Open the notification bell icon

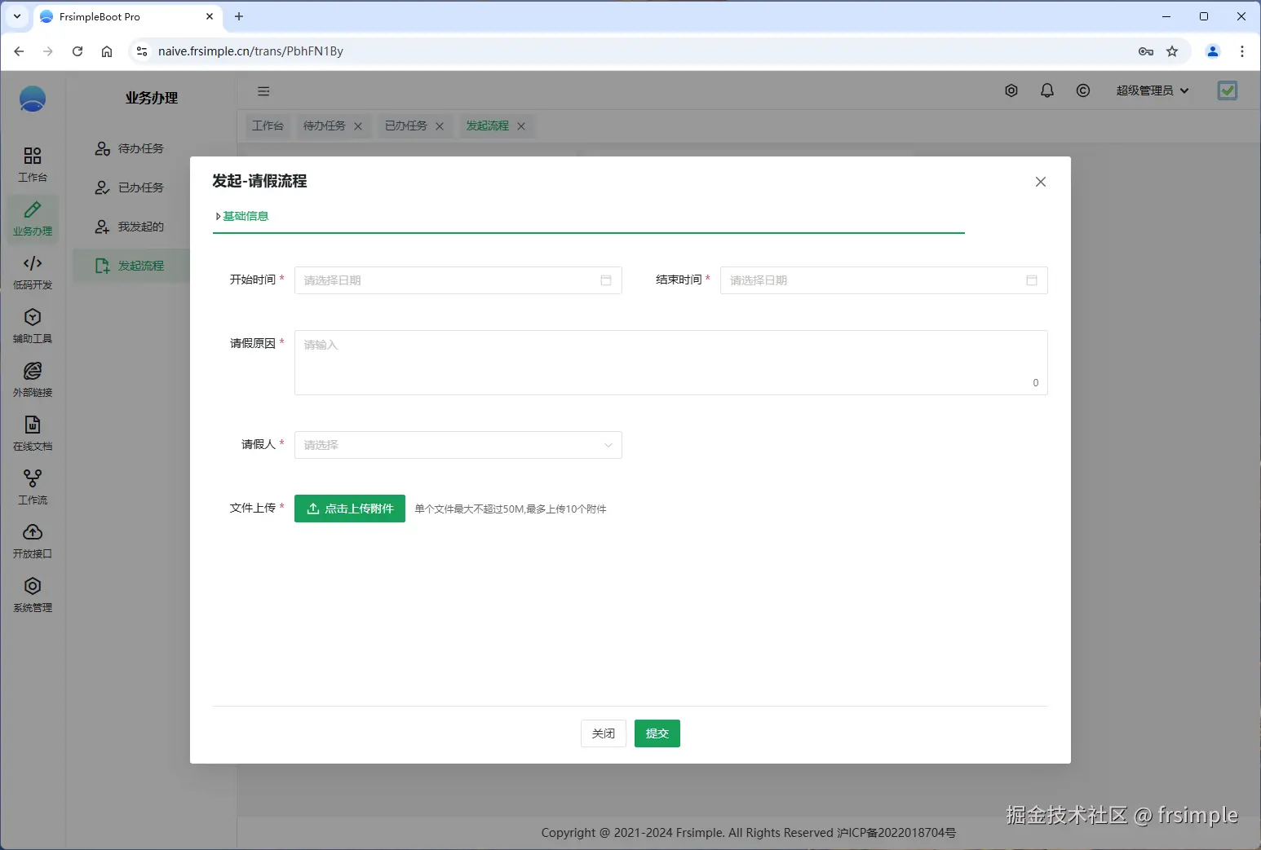[x=1047, y=90]
